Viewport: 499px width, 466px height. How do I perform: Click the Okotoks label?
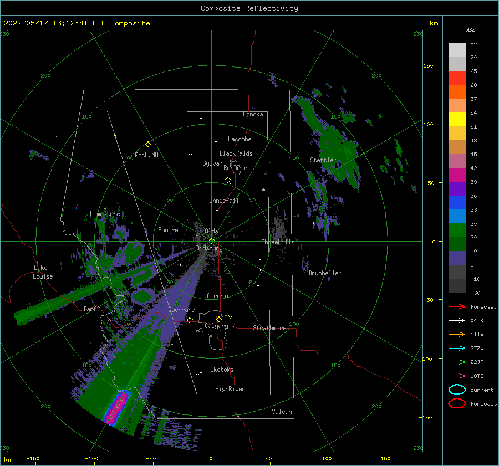click(x=222, y=370)
